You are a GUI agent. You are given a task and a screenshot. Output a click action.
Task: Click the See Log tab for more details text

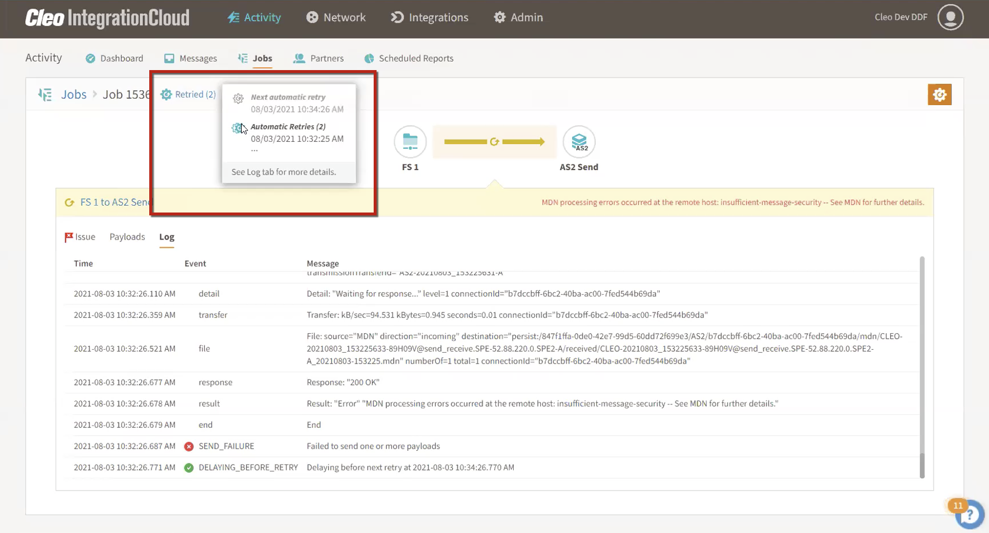pos(284,172)
